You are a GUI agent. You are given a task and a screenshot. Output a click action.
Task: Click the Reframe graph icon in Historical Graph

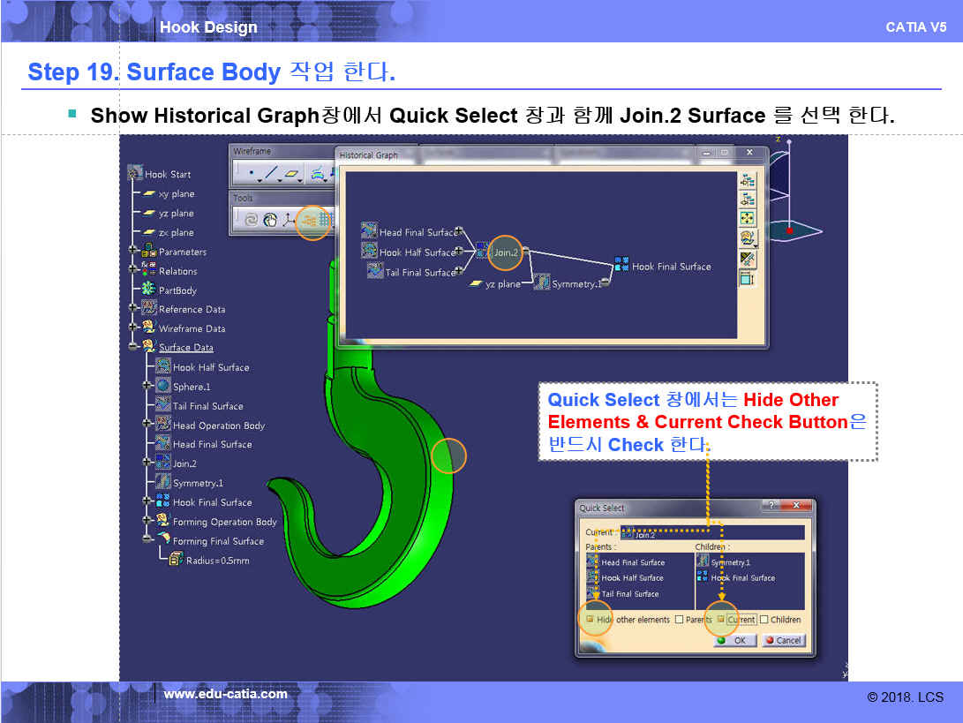pos(748,218)
